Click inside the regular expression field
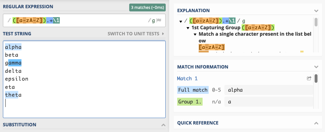 84,20
